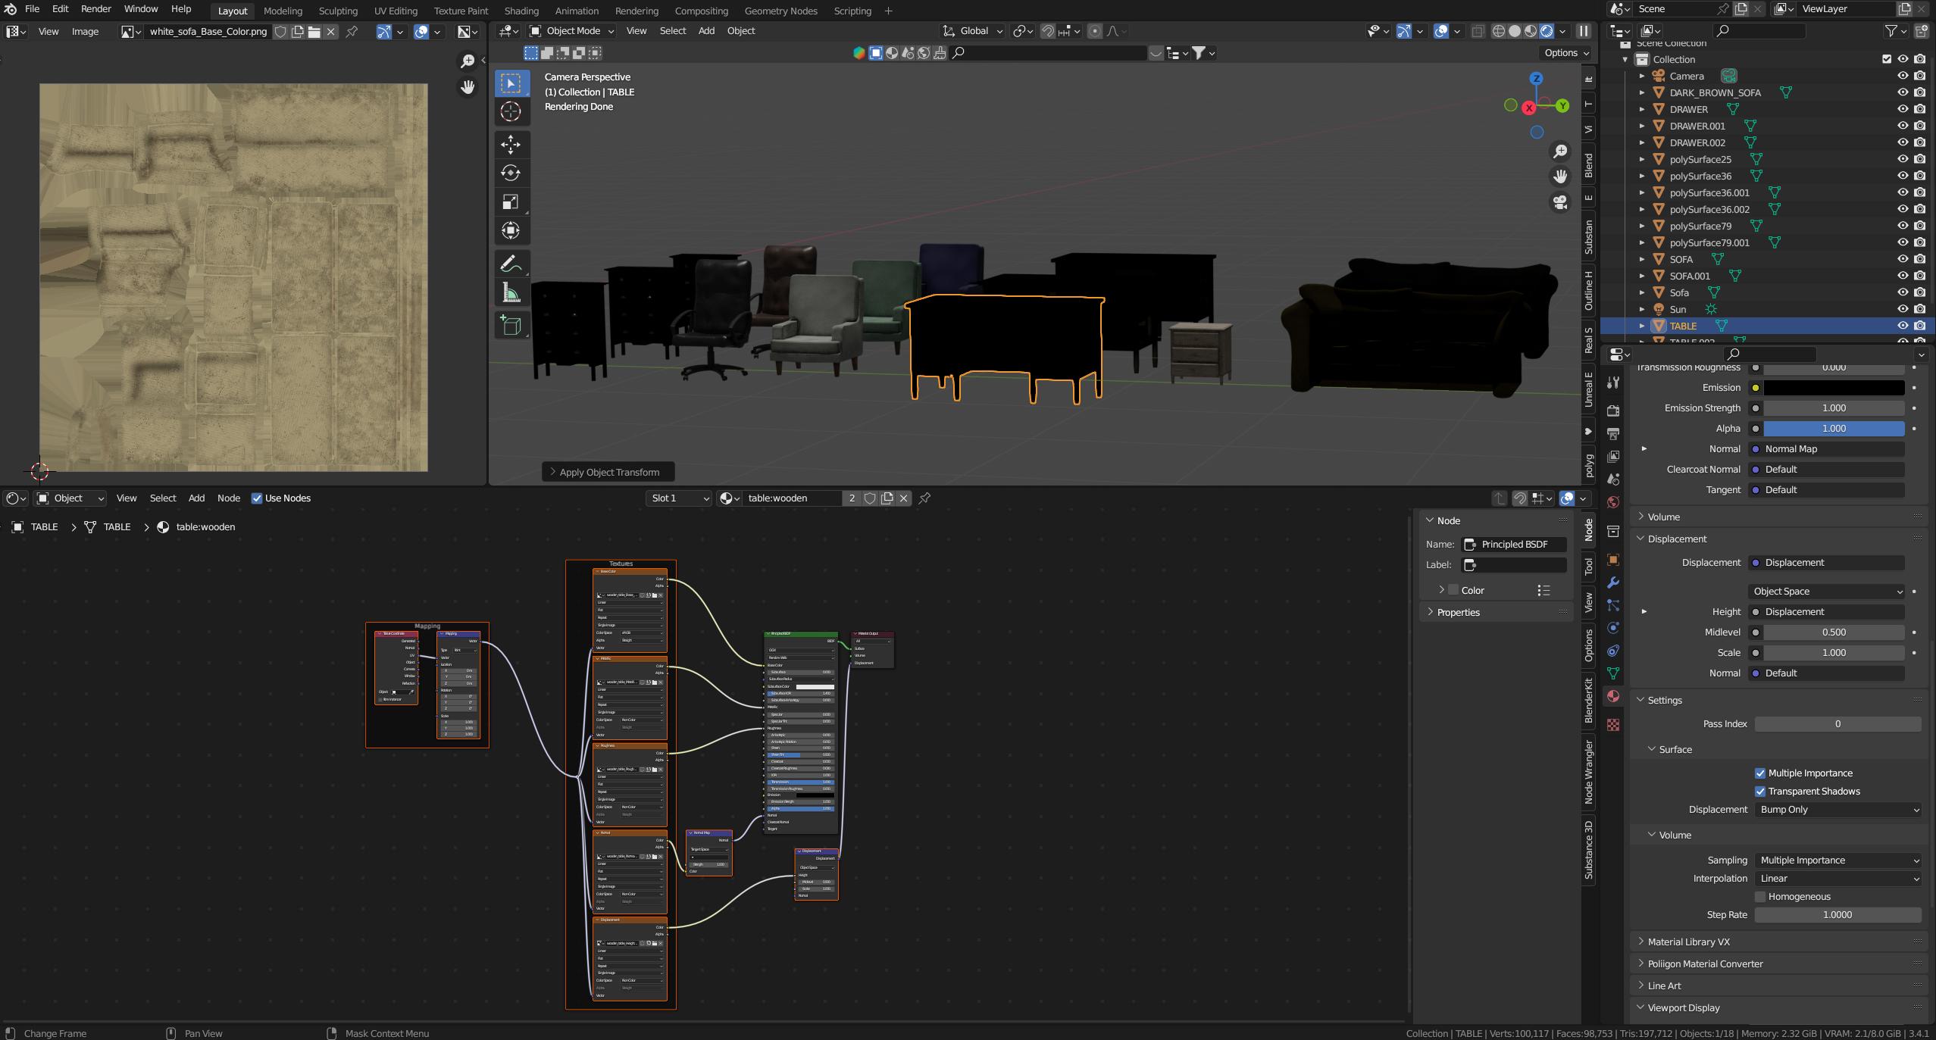The image size is (1936, 1040).
Task: Open the Volume Sampling Multiple Importance dropdown
Action: [x=1837, y=860]
